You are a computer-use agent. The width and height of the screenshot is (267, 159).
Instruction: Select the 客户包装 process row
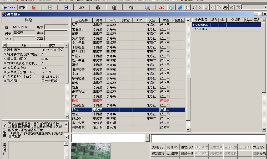point(128,123)
